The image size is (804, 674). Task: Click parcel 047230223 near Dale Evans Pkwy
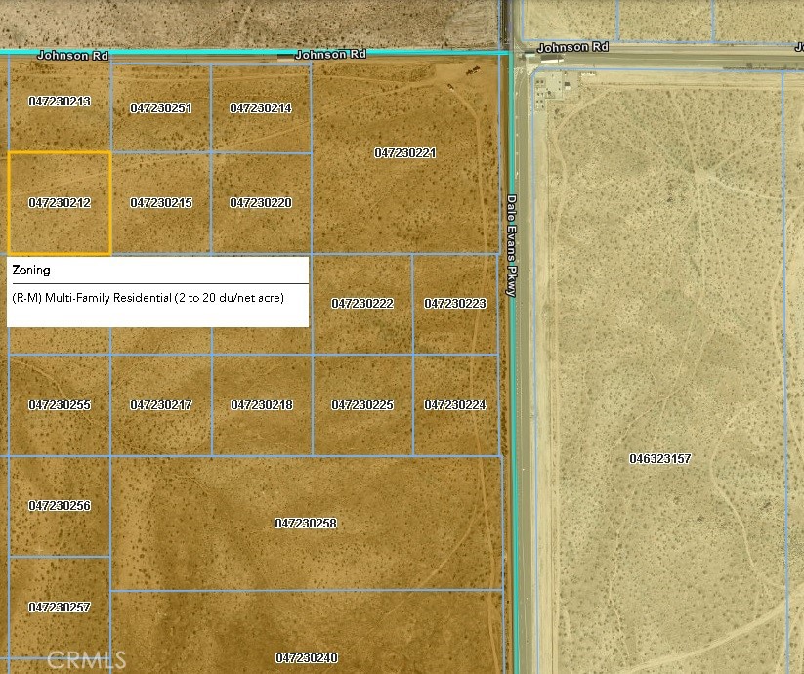pos(455,304)
